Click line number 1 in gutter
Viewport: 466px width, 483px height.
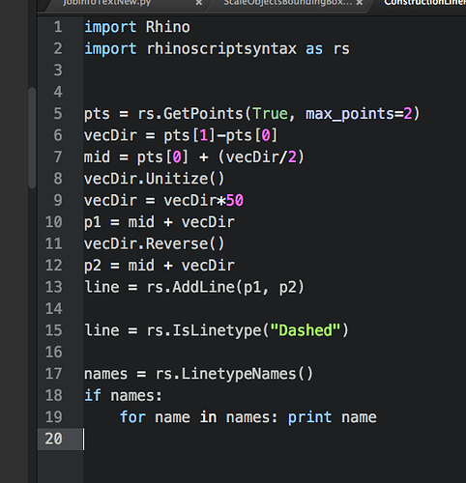58,27
